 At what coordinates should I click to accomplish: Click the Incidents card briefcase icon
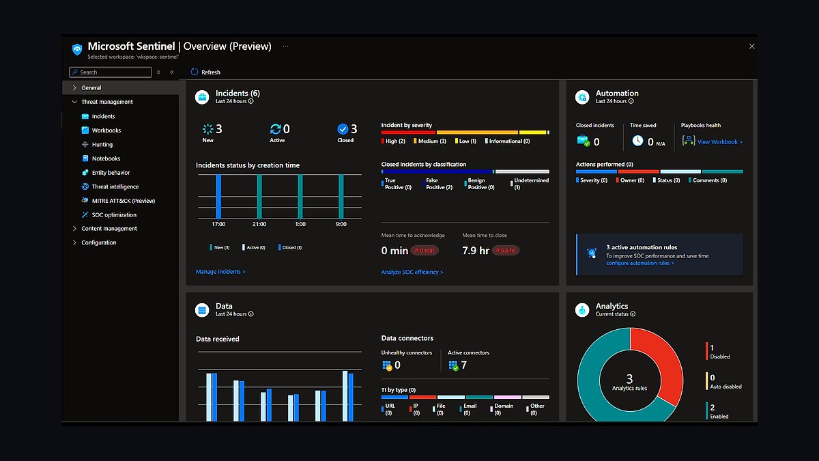pyautogui.click(x=202, y=97)
